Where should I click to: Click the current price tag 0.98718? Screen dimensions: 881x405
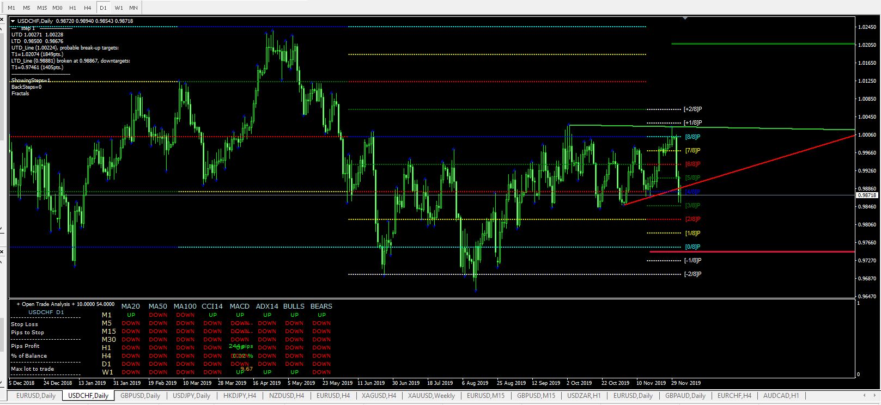tap(867, 195)
